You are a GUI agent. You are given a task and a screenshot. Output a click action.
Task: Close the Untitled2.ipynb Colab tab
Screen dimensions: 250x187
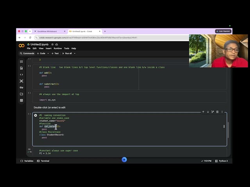[100, 32]
